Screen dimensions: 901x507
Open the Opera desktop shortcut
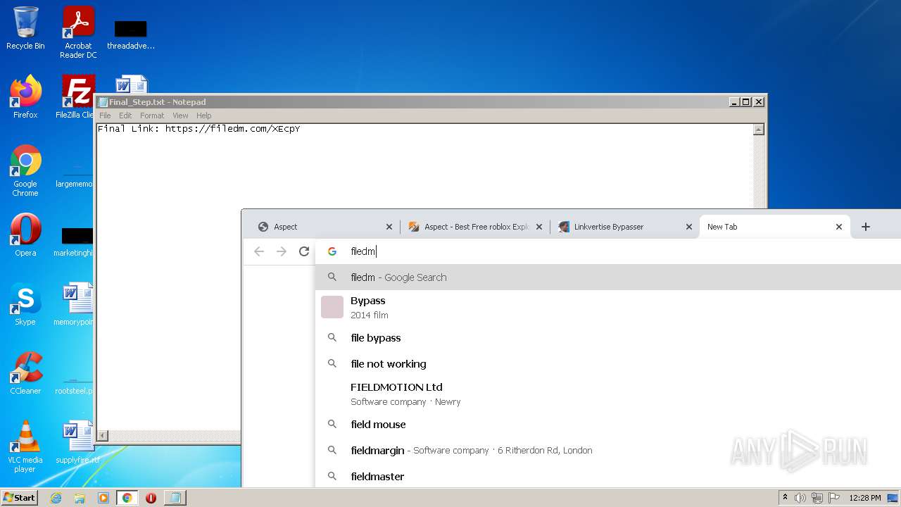25,234
